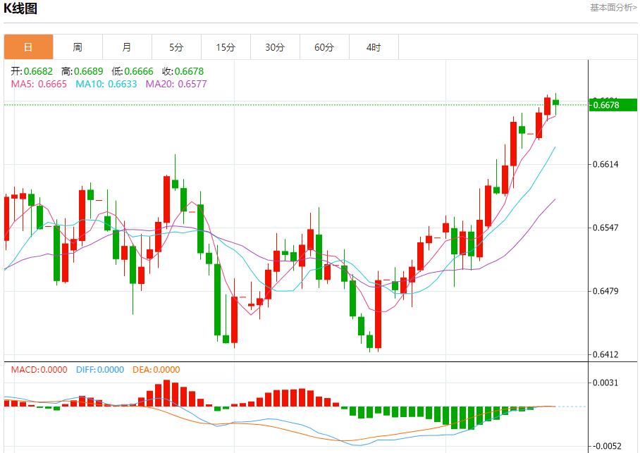This screenshot has width=640, height=453.
Task: Open the 30分 interval tab
Action: point(275,47)
